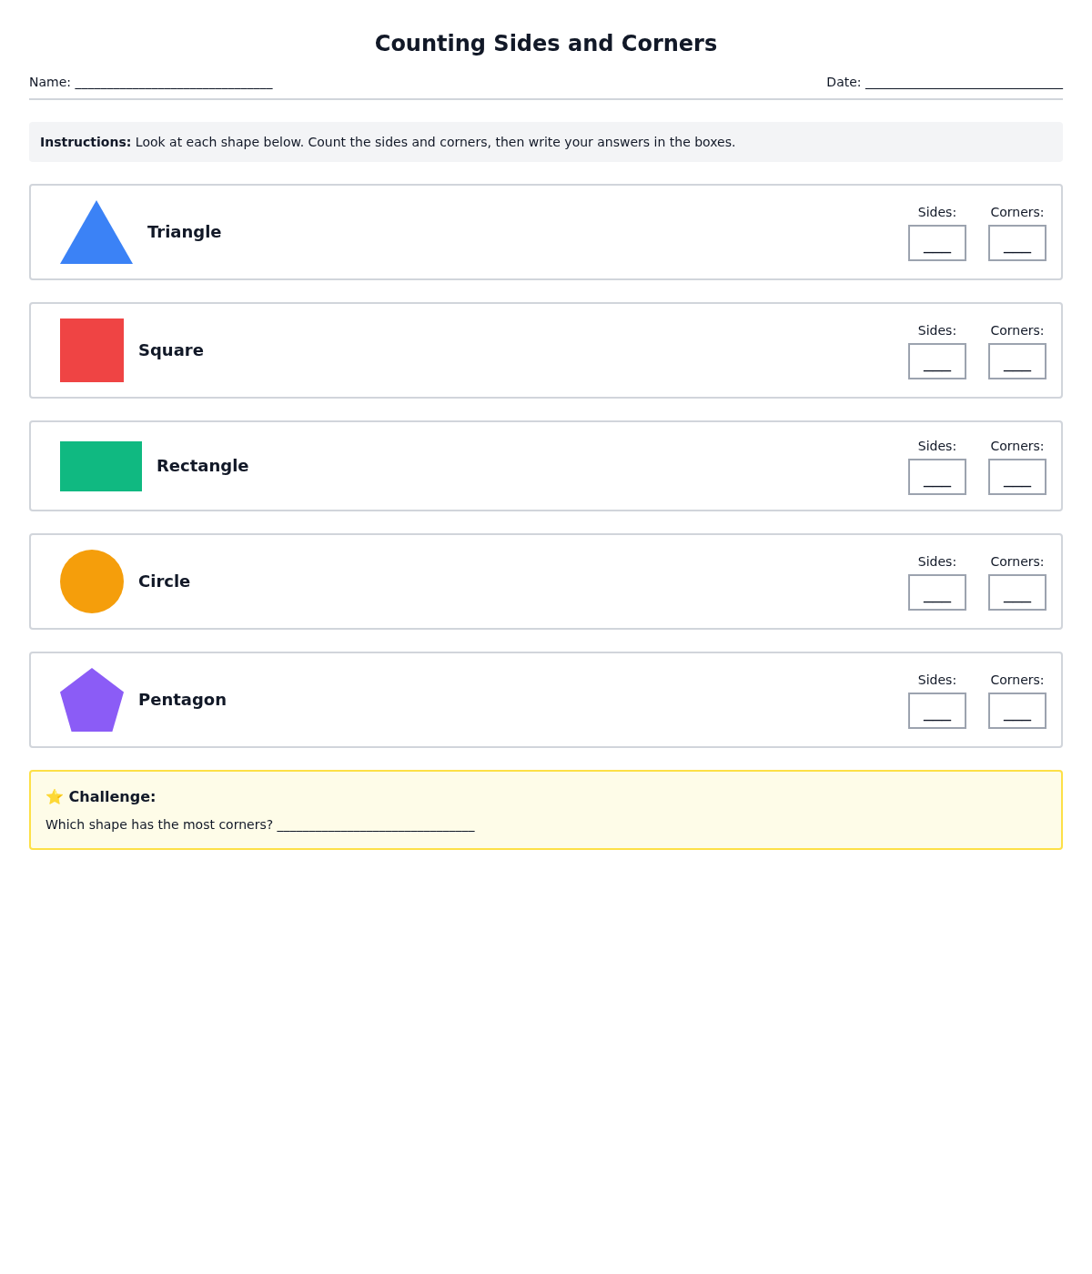
Task: Click the orange circle shape
Action: click(x=92, y=581)
